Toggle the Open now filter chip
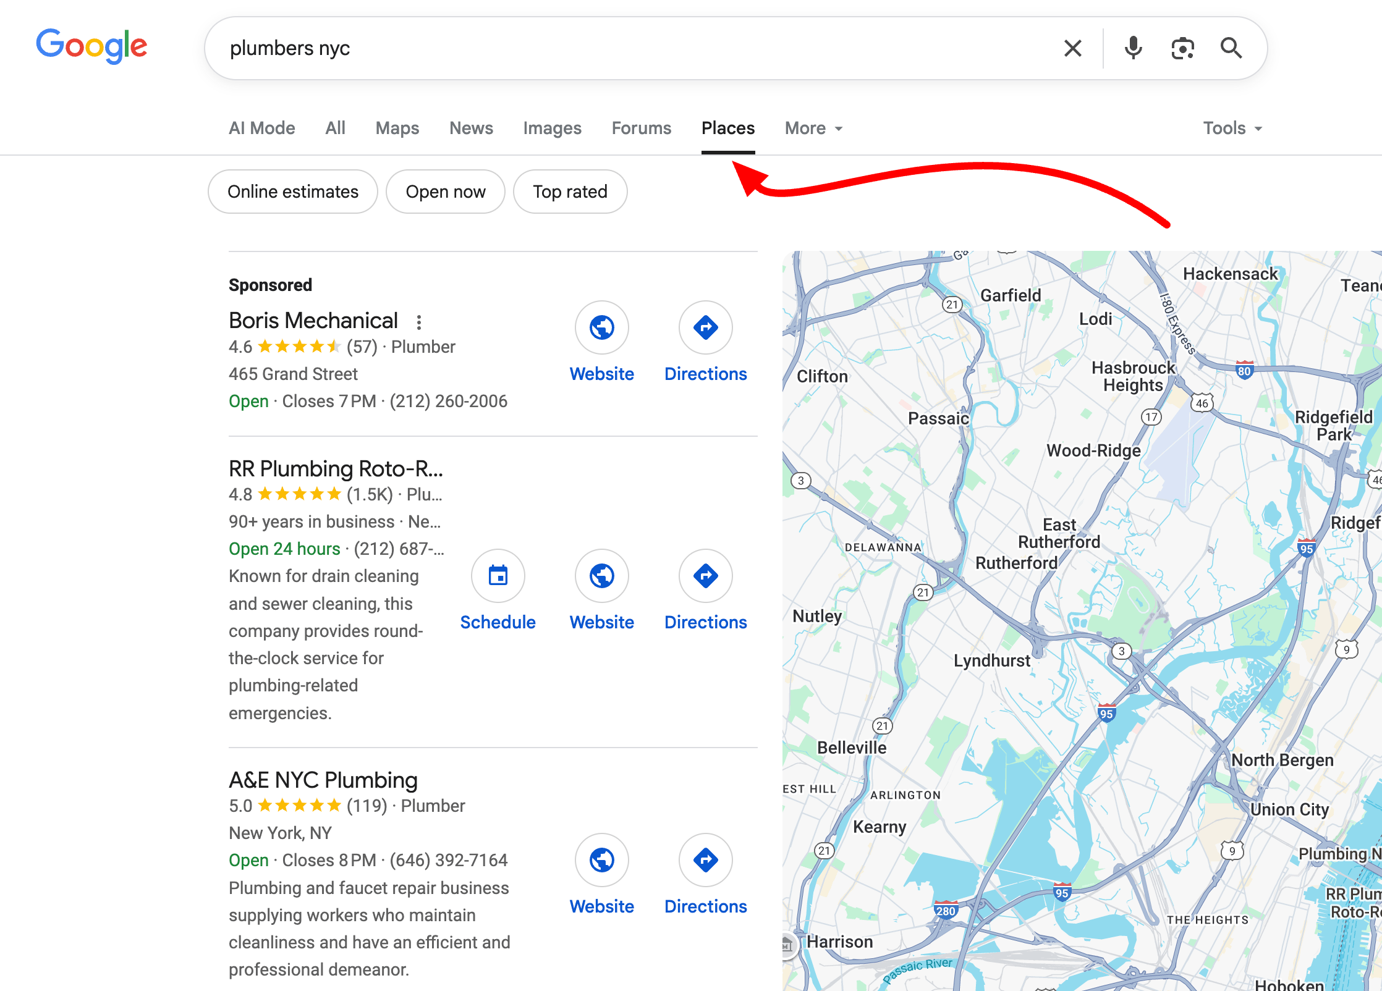Viewport: 1382px width, 991px height. click(x=445, y=192)
